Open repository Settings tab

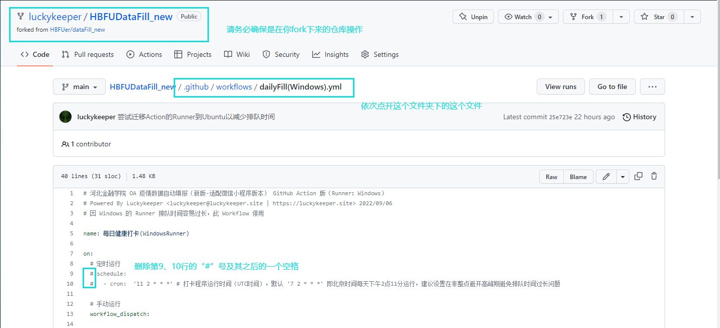coord(380,54)
